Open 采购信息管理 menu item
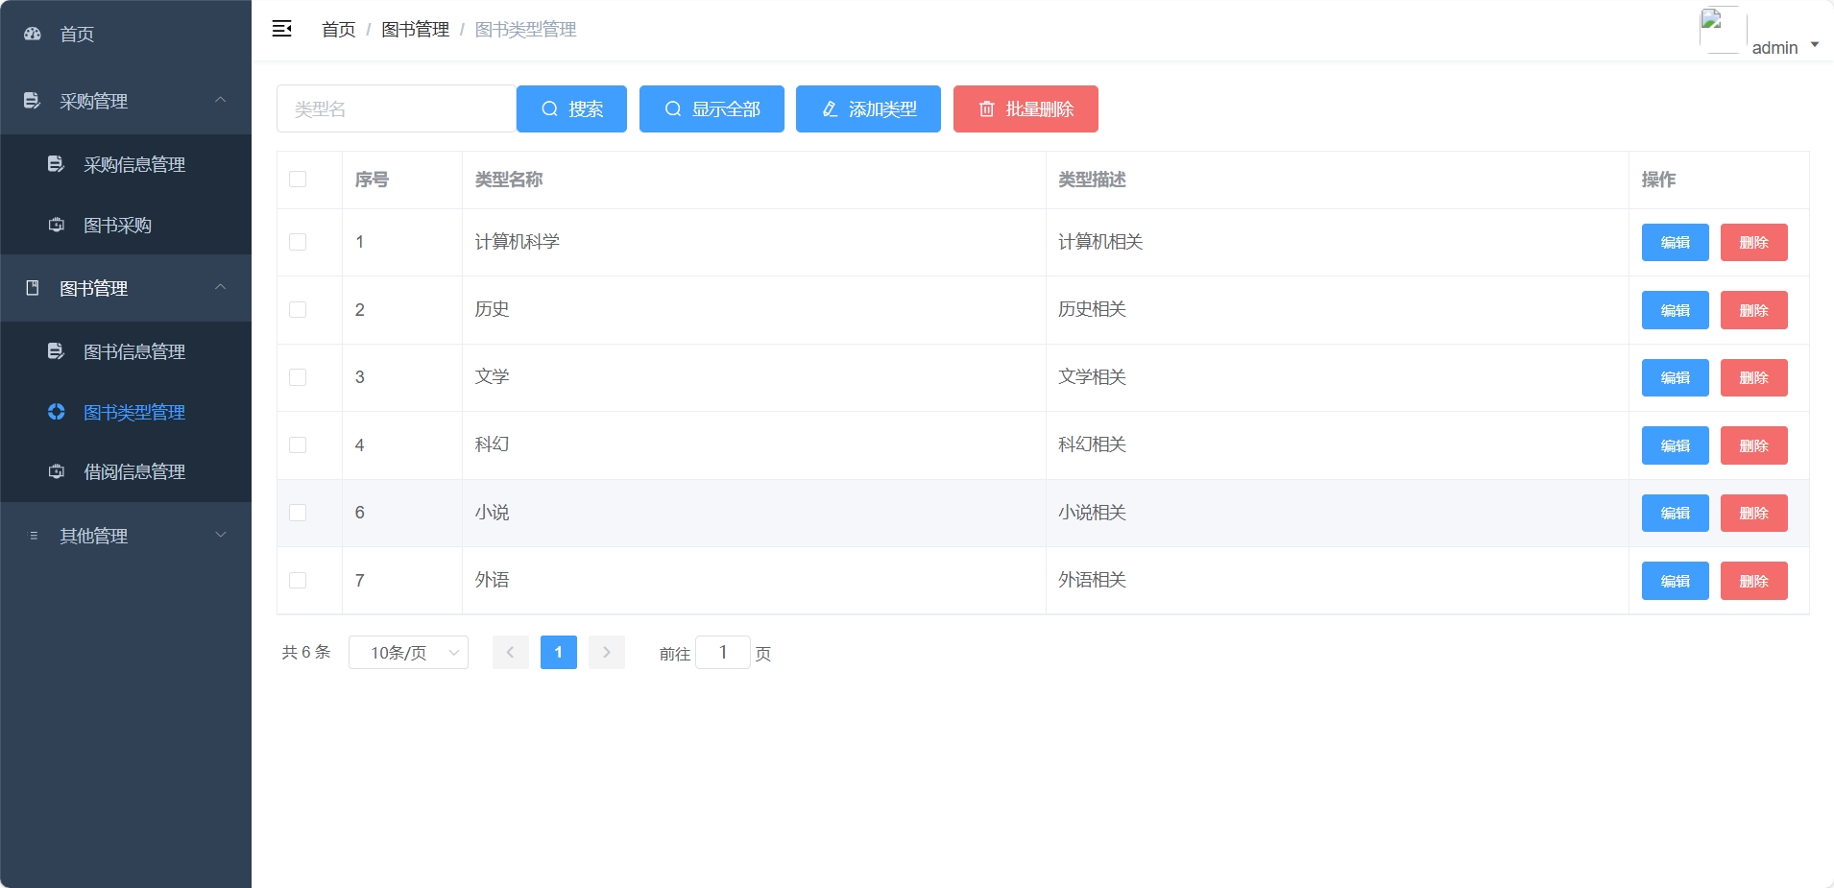The width and height of the screenshot is (1834, 888). pos(126,164)
